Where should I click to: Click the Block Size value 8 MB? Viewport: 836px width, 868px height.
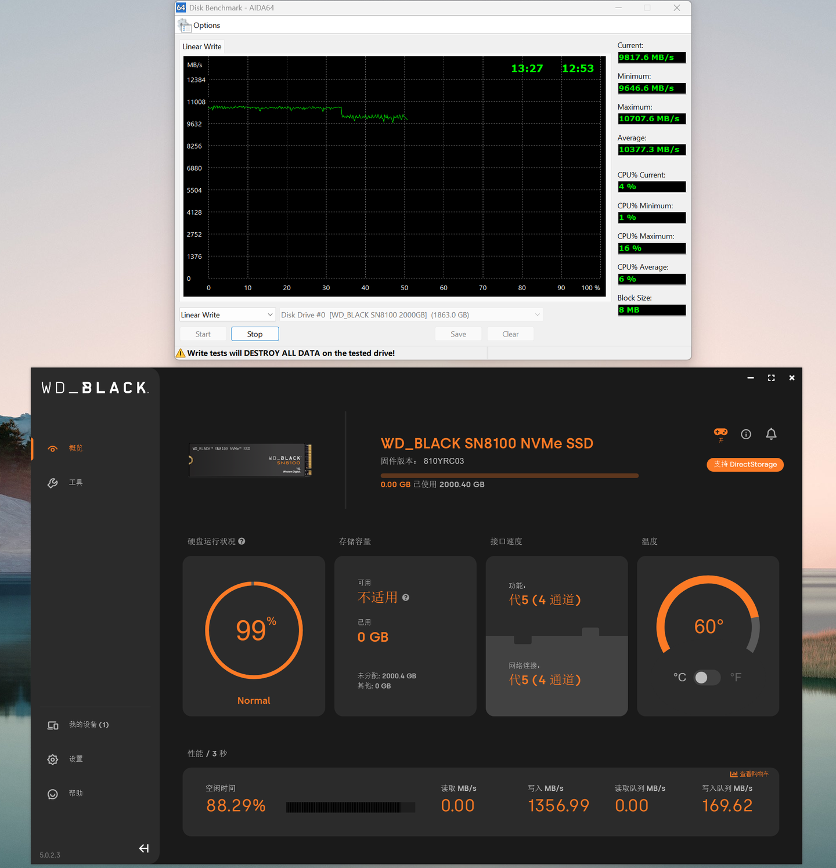coord(651,310)
